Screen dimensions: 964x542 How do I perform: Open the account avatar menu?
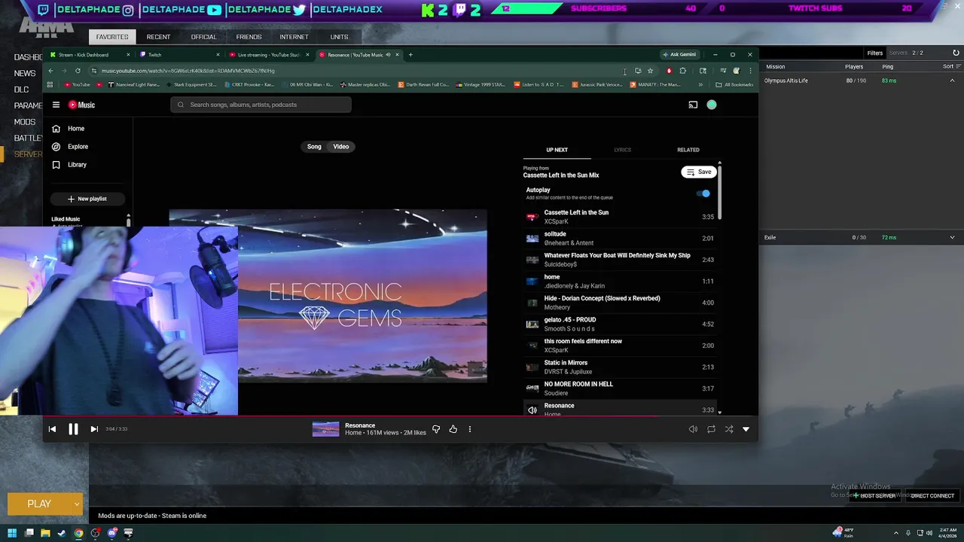click(x=712, y=105)
